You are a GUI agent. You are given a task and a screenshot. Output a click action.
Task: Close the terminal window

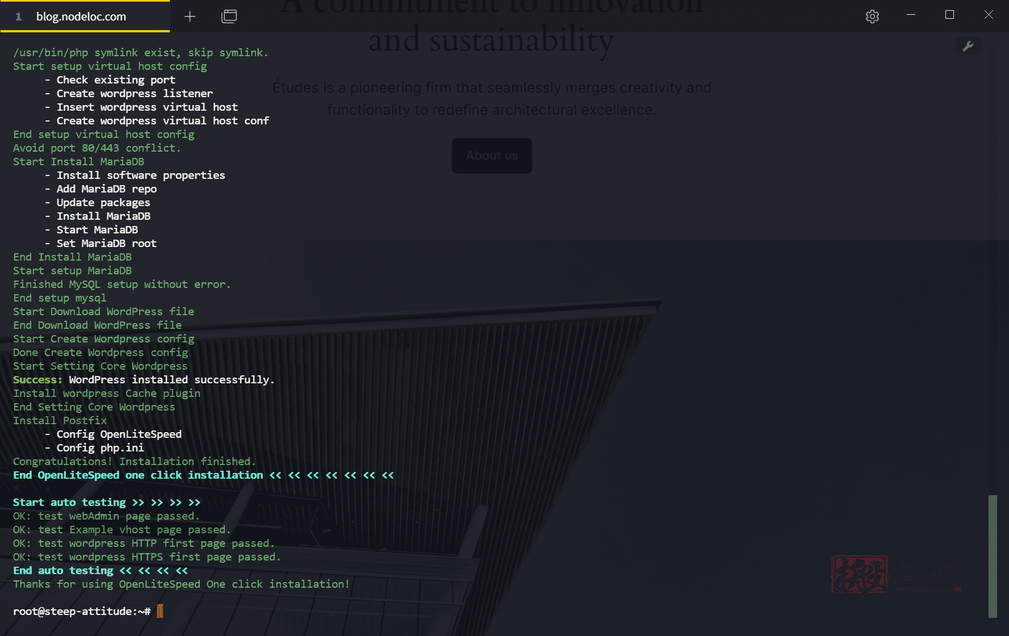coord(989,15)
